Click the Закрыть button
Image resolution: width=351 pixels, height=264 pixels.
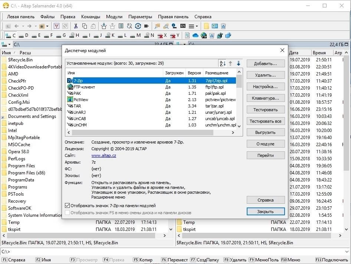click(x=266, y=211)
